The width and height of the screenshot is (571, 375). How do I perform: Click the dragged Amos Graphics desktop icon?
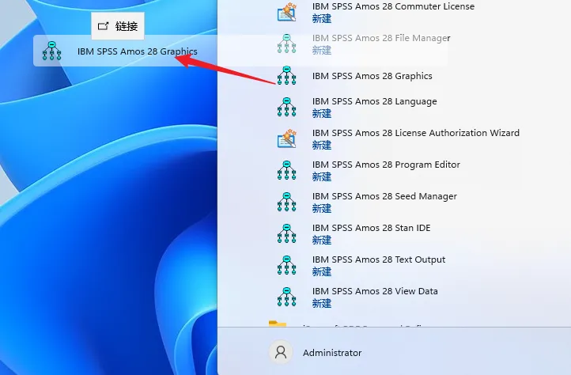coord(51,51)
